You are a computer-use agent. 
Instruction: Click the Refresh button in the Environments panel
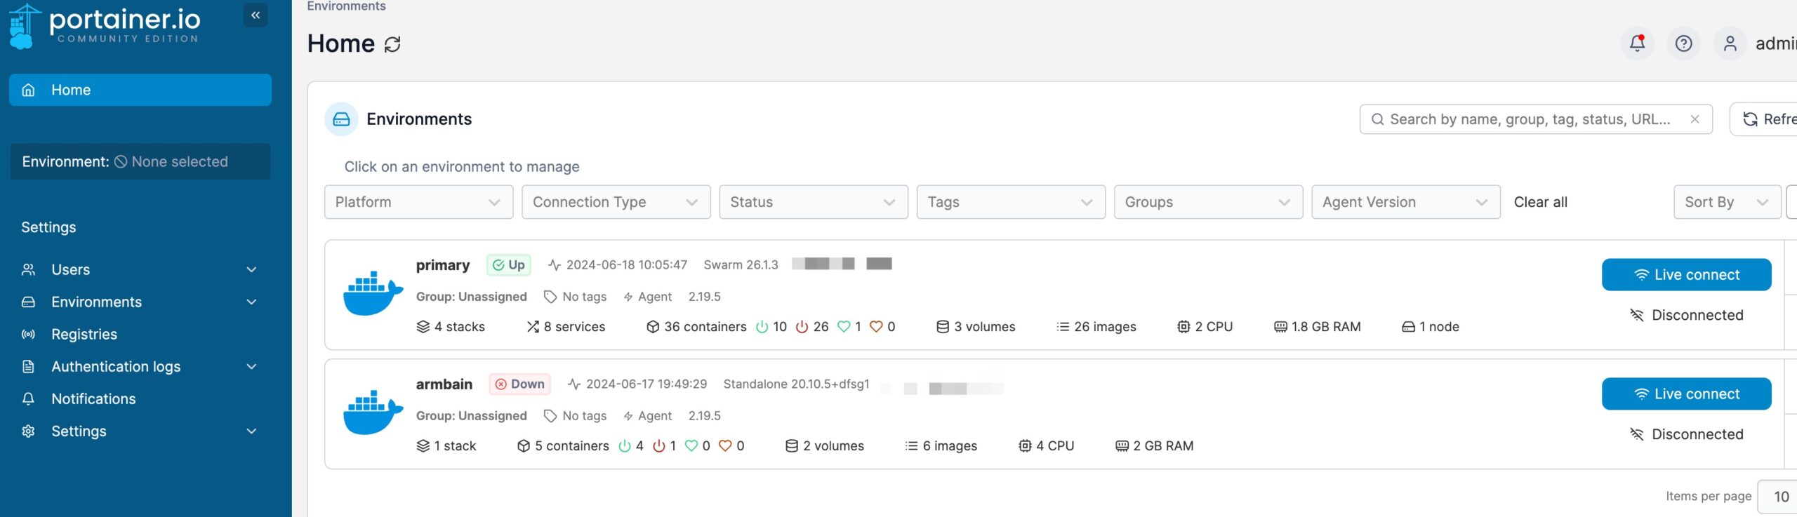(x=1763, y=119)
